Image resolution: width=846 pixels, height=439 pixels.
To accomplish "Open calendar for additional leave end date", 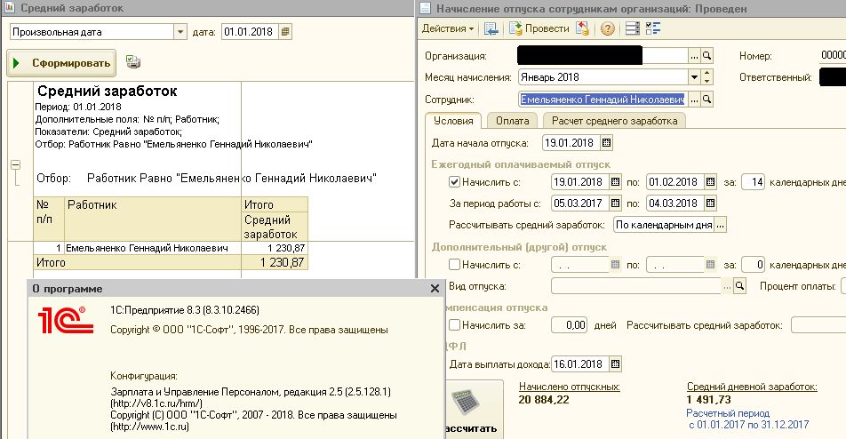I will point(711,264).
